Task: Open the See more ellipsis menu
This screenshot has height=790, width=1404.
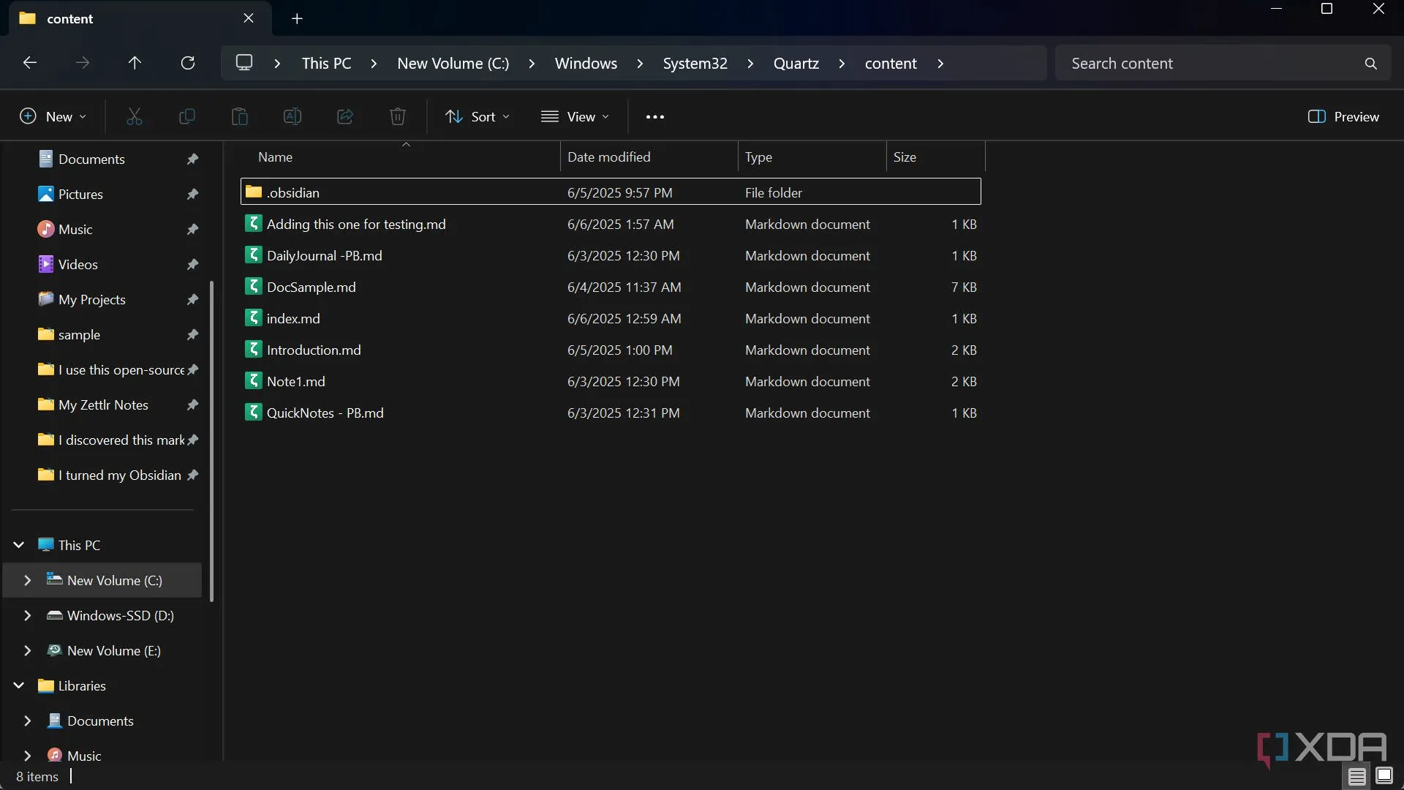Action: click(654, 116)
